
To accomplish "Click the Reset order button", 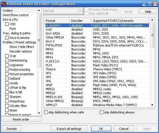I will [21, 119].
